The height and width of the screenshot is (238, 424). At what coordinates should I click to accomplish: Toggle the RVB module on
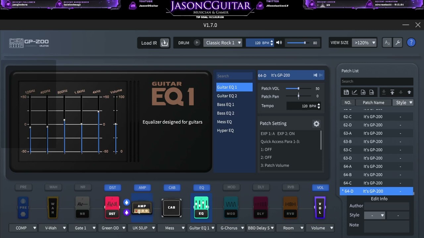(x=291, y=187)
